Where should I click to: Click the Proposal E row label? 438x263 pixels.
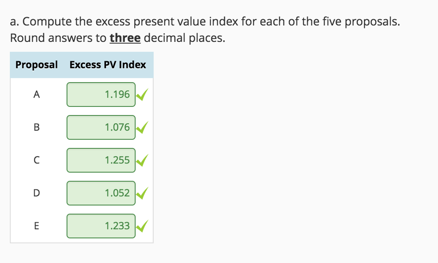click(36, 226)
